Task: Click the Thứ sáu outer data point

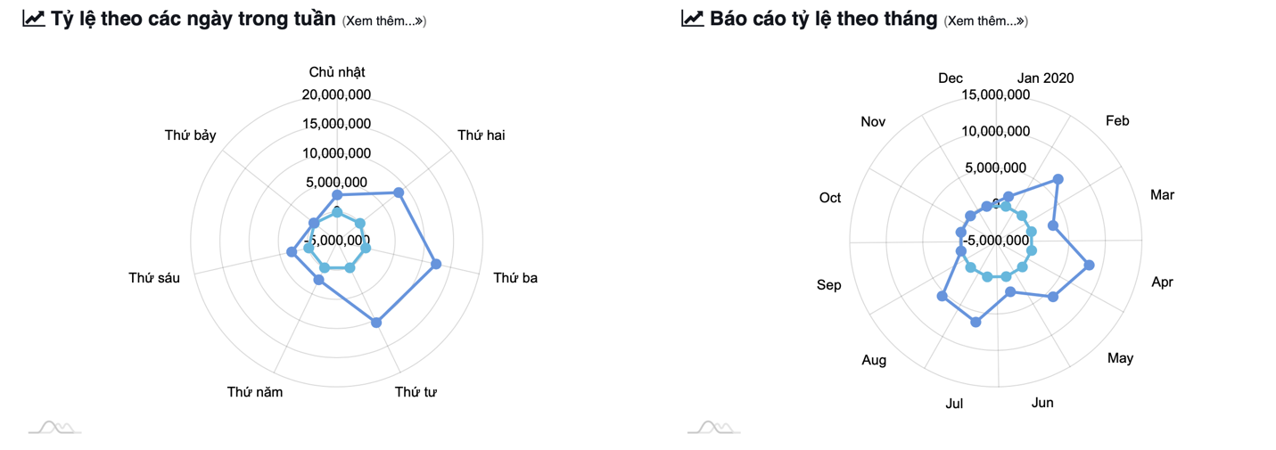Action: point(292,252)
